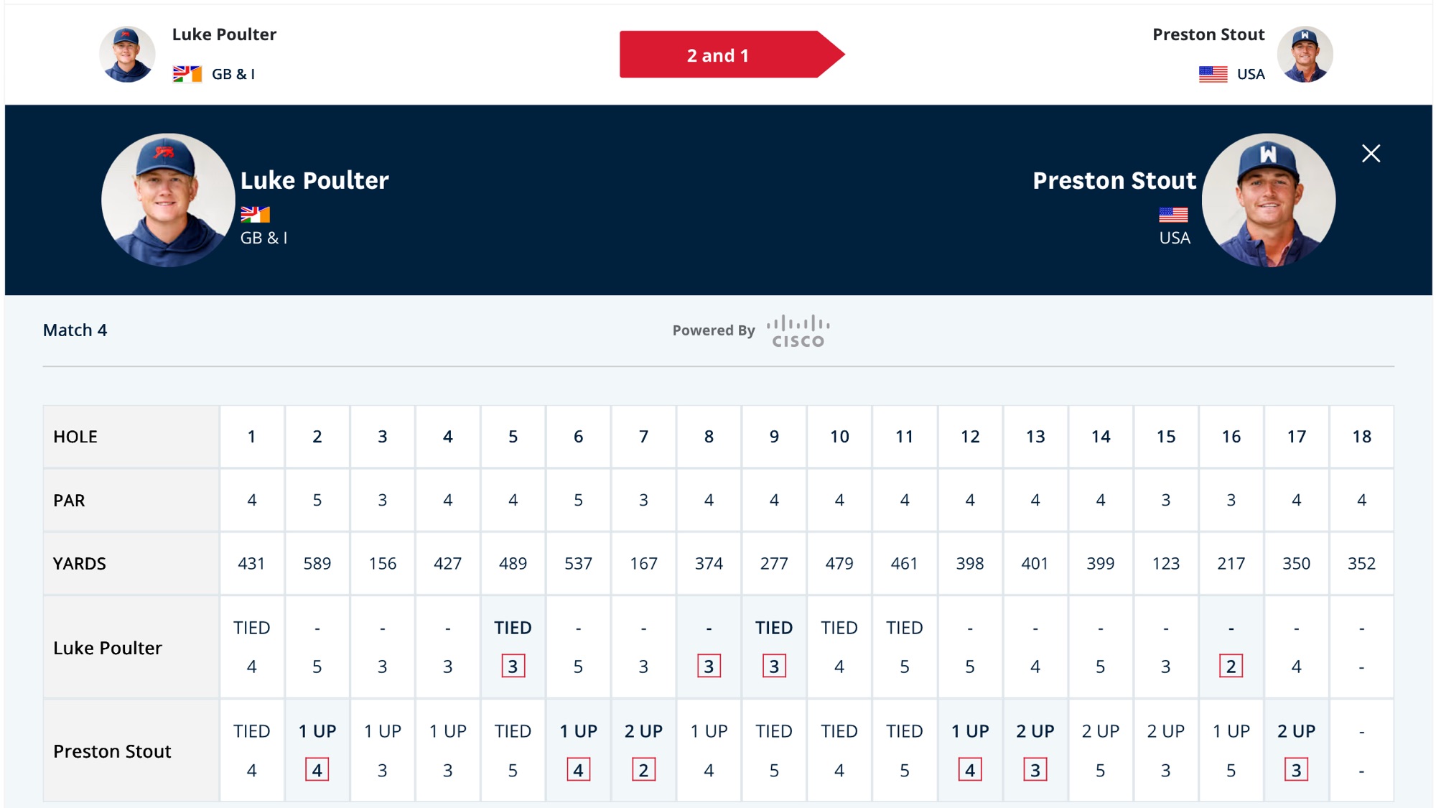Select the hole 1 column header
The width and height of the screenshot is (1436, 808).
click(251, 437)
